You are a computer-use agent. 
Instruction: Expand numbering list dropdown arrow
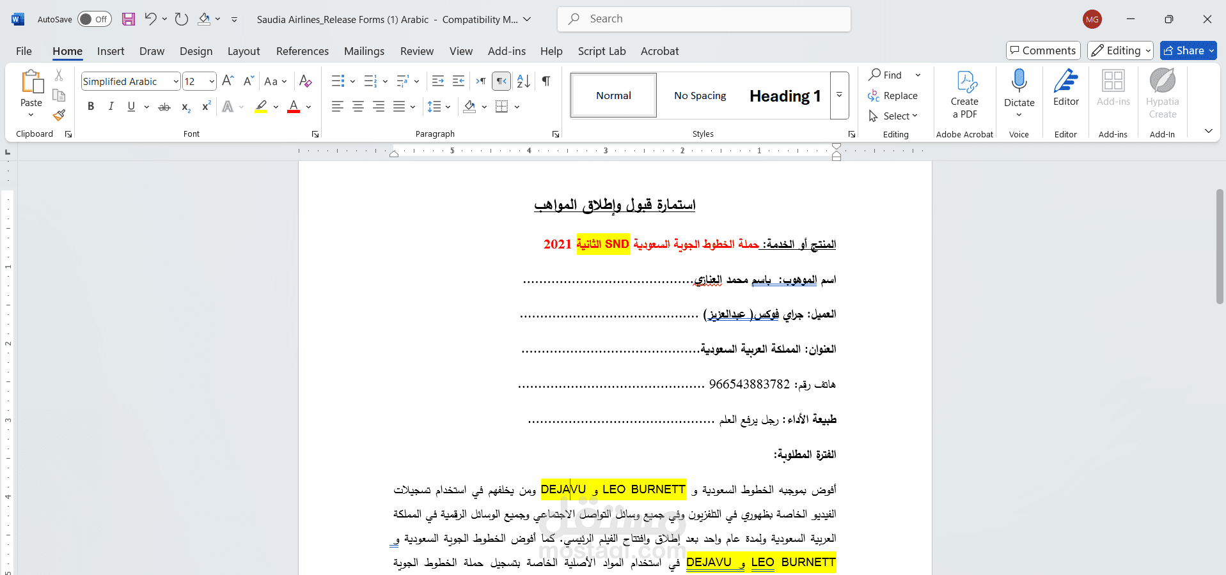[x=385, y=81]
